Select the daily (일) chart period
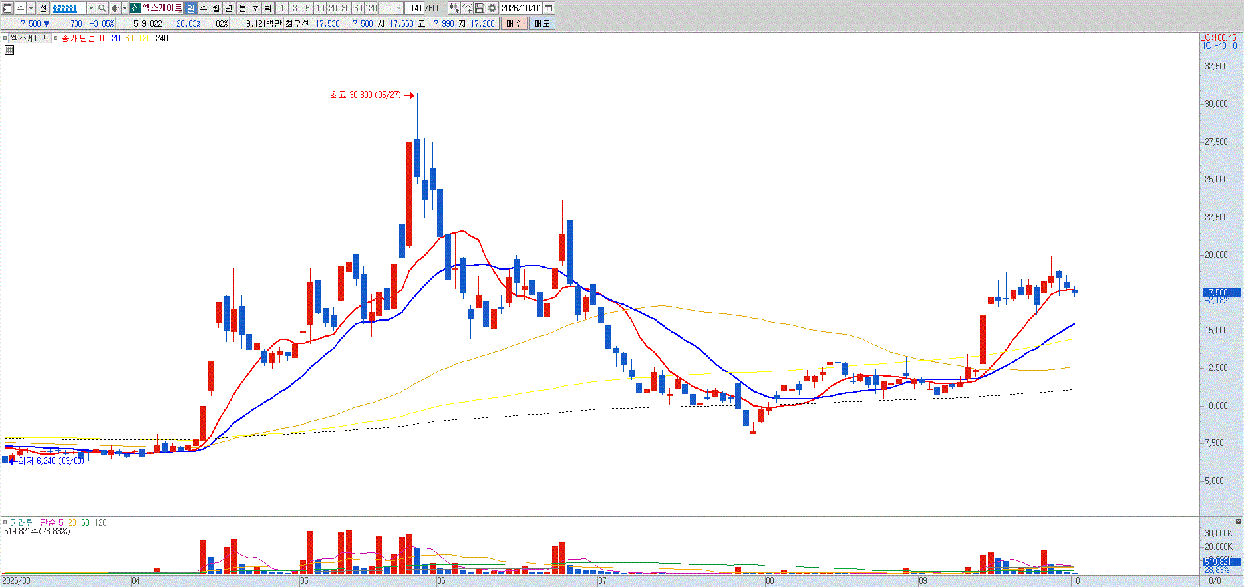This screenshot has height=587, width=1244. point(190,8)
